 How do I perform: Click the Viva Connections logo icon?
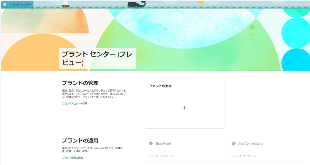(x=234, y=143)
